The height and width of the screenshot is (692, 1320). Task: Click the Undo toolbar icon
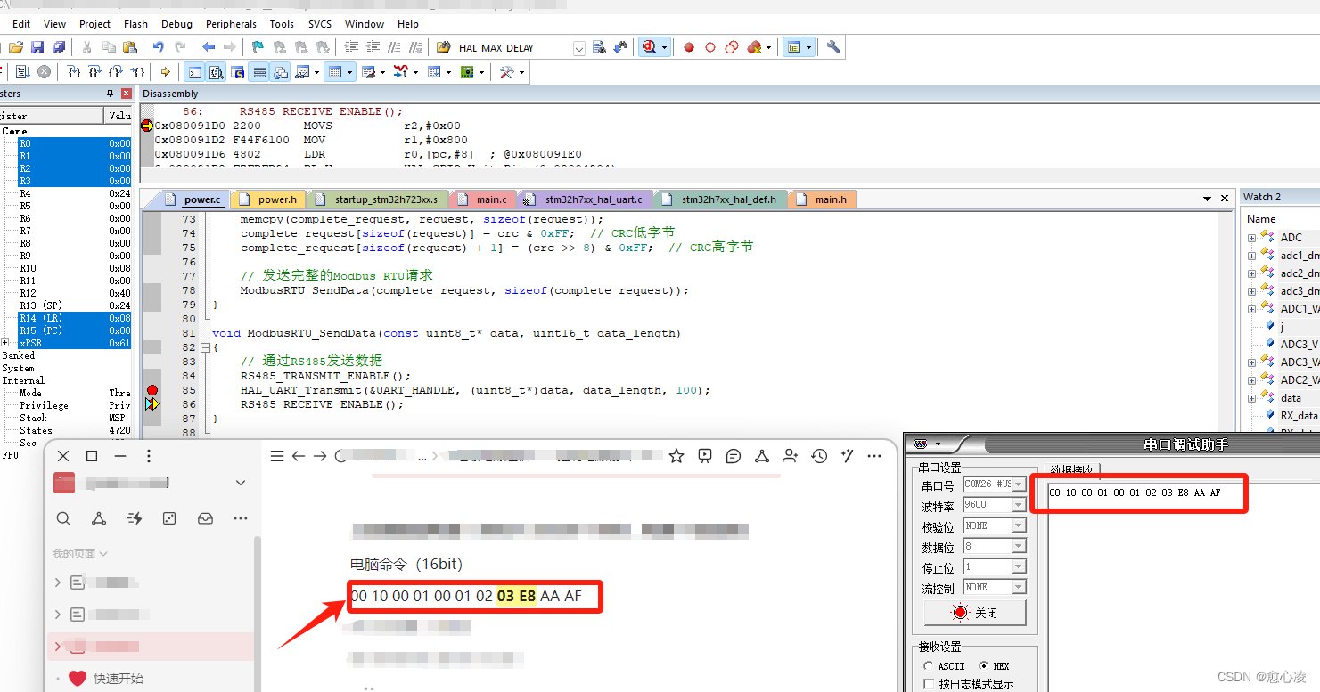(x=159, y=46)
